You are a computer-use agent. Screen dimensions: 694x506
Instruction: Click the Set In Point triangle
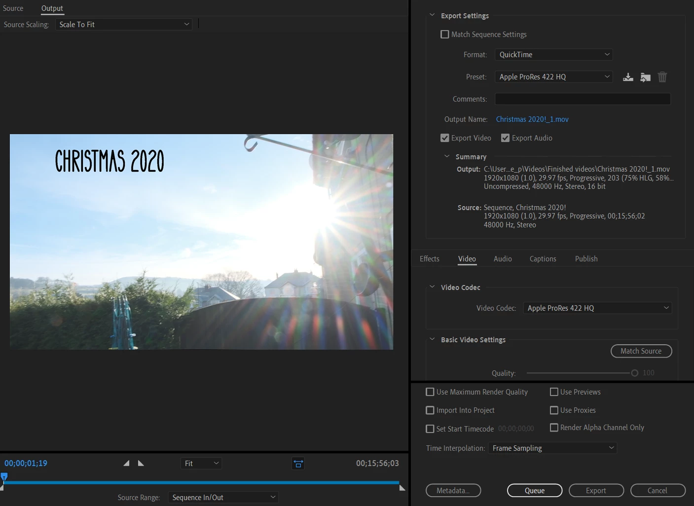click(x=126, y=463)
